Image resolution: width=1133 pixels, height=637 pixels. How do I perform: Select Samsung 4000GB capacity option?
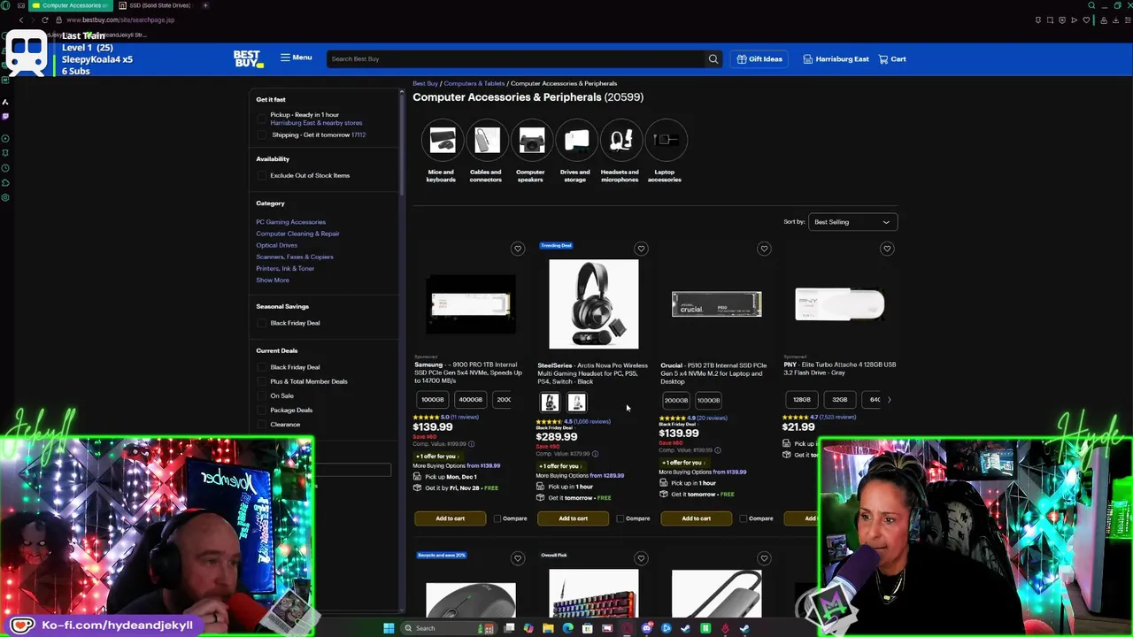(x=470, y=400)
